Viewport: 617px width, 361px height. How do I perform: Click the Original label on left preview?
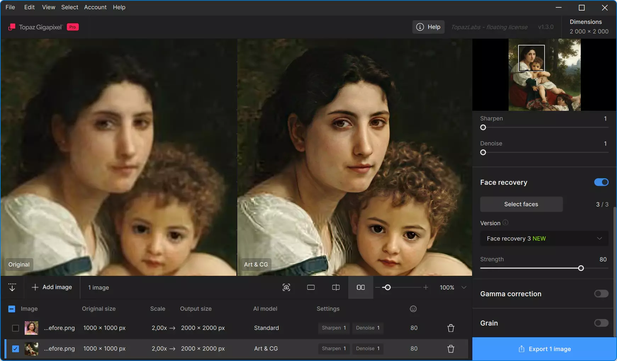click(19, 264)
